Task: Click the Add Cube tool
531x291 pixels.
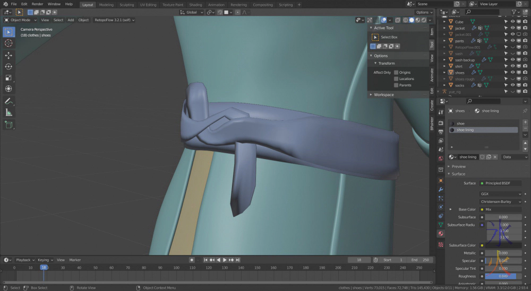Action: [x=8, y=125]
